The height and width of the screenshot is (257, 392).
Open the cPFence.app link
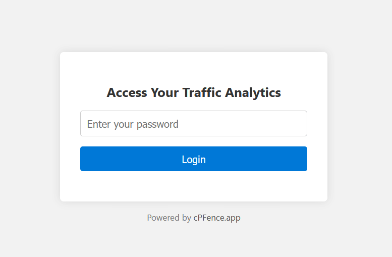tap(217, 218)
